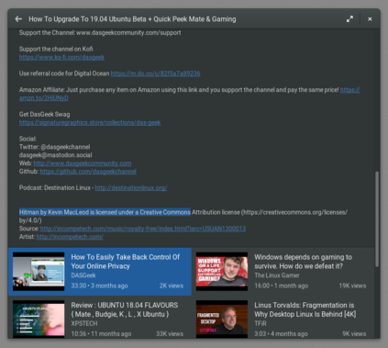Open thumbnail of Windows depends on gaming video
Screen dimensions: 388x348
[x=222, y=272]
